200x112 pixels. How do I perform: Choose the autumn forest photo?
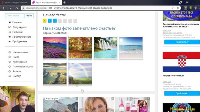80,48
